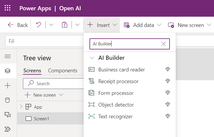Image resolution: width=214 pixels, height=137 pixels.
Task: Click the Tree view Search box
Action: [x=53, y=83]
